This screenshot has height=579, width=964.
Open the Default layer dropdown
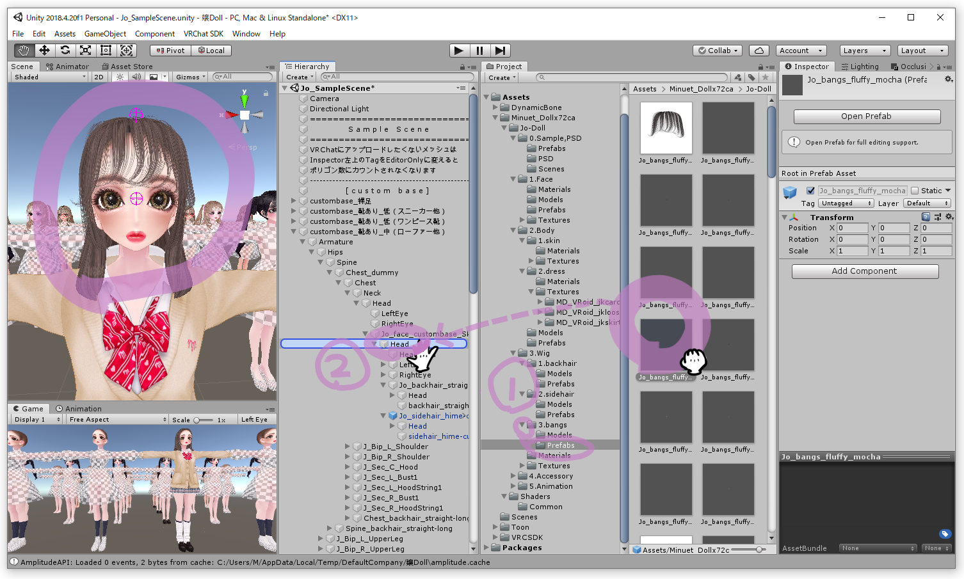(928, 203)
